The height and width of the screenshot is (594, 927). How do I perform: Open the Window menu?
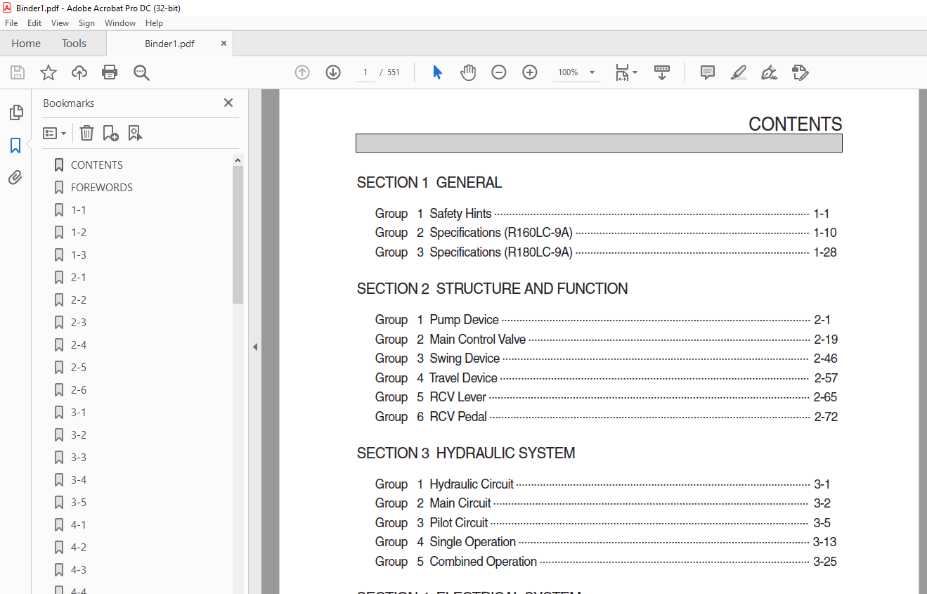(120, 23)
